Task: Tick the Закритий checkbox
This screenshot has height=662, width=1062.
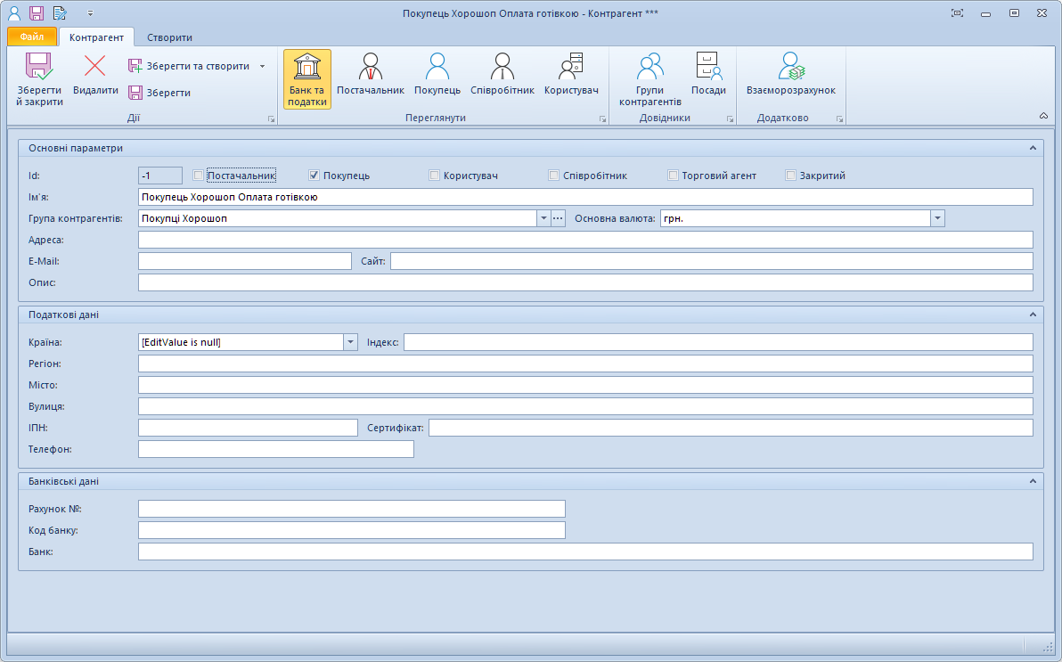Action: point(790,176)
